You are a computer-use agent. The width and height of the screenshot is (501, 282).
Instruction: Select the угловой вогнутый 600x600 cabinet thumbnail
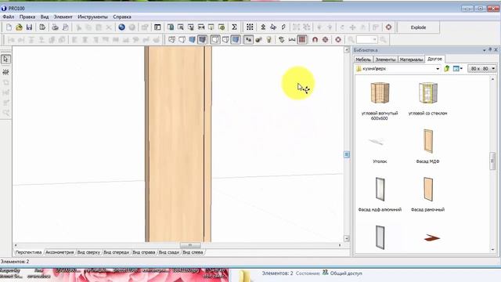(x=380, y=92)
